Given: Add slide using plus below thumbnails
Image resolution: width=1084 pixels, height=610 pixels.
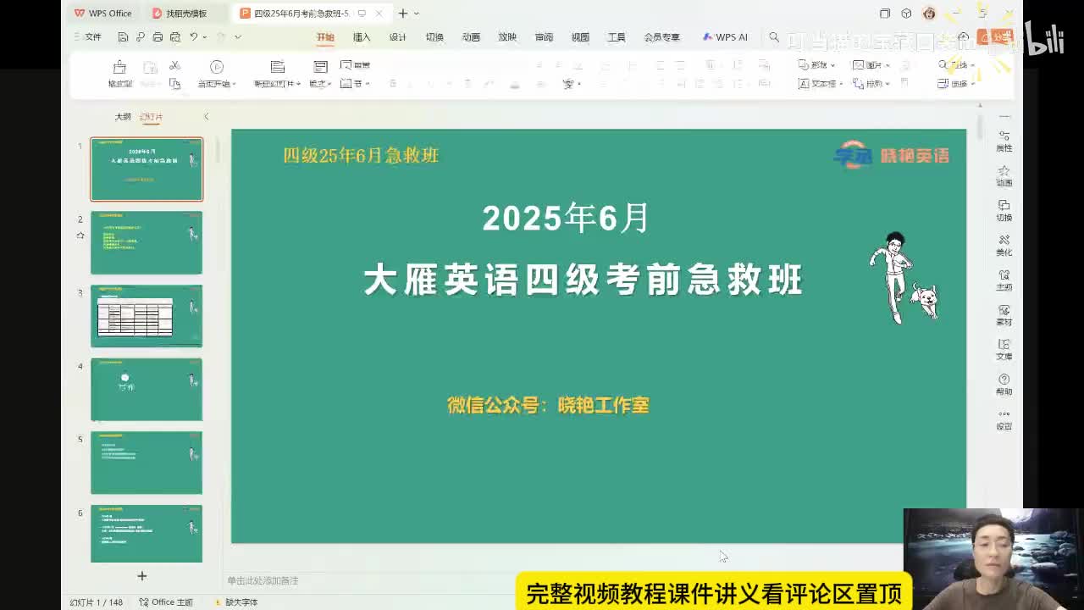Looking at the screenshot, I should pyautogui.click(x=142, y=575).
